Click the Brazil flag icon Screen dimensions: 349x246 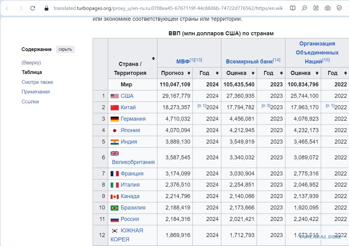pyautogui.click(x=115, y=208)
